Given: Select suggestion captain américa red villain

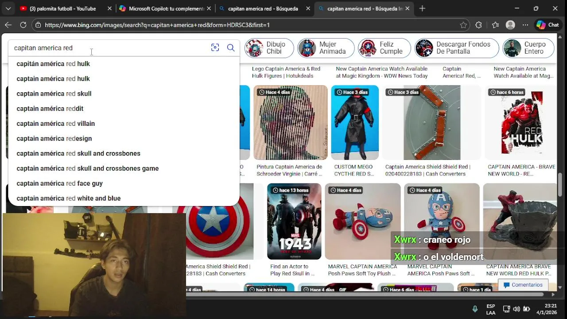Looking at the screenshot, I should point(124,124).
